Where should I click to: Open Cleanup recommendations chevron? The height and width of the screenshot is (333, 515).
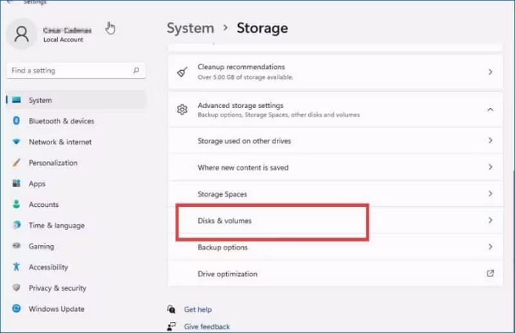click(x=490, y=72)
